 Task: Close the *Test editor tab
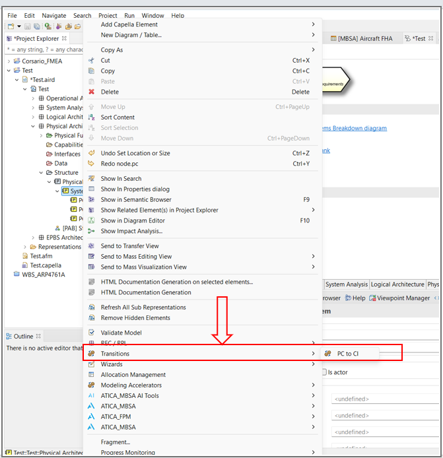[430, 38]
